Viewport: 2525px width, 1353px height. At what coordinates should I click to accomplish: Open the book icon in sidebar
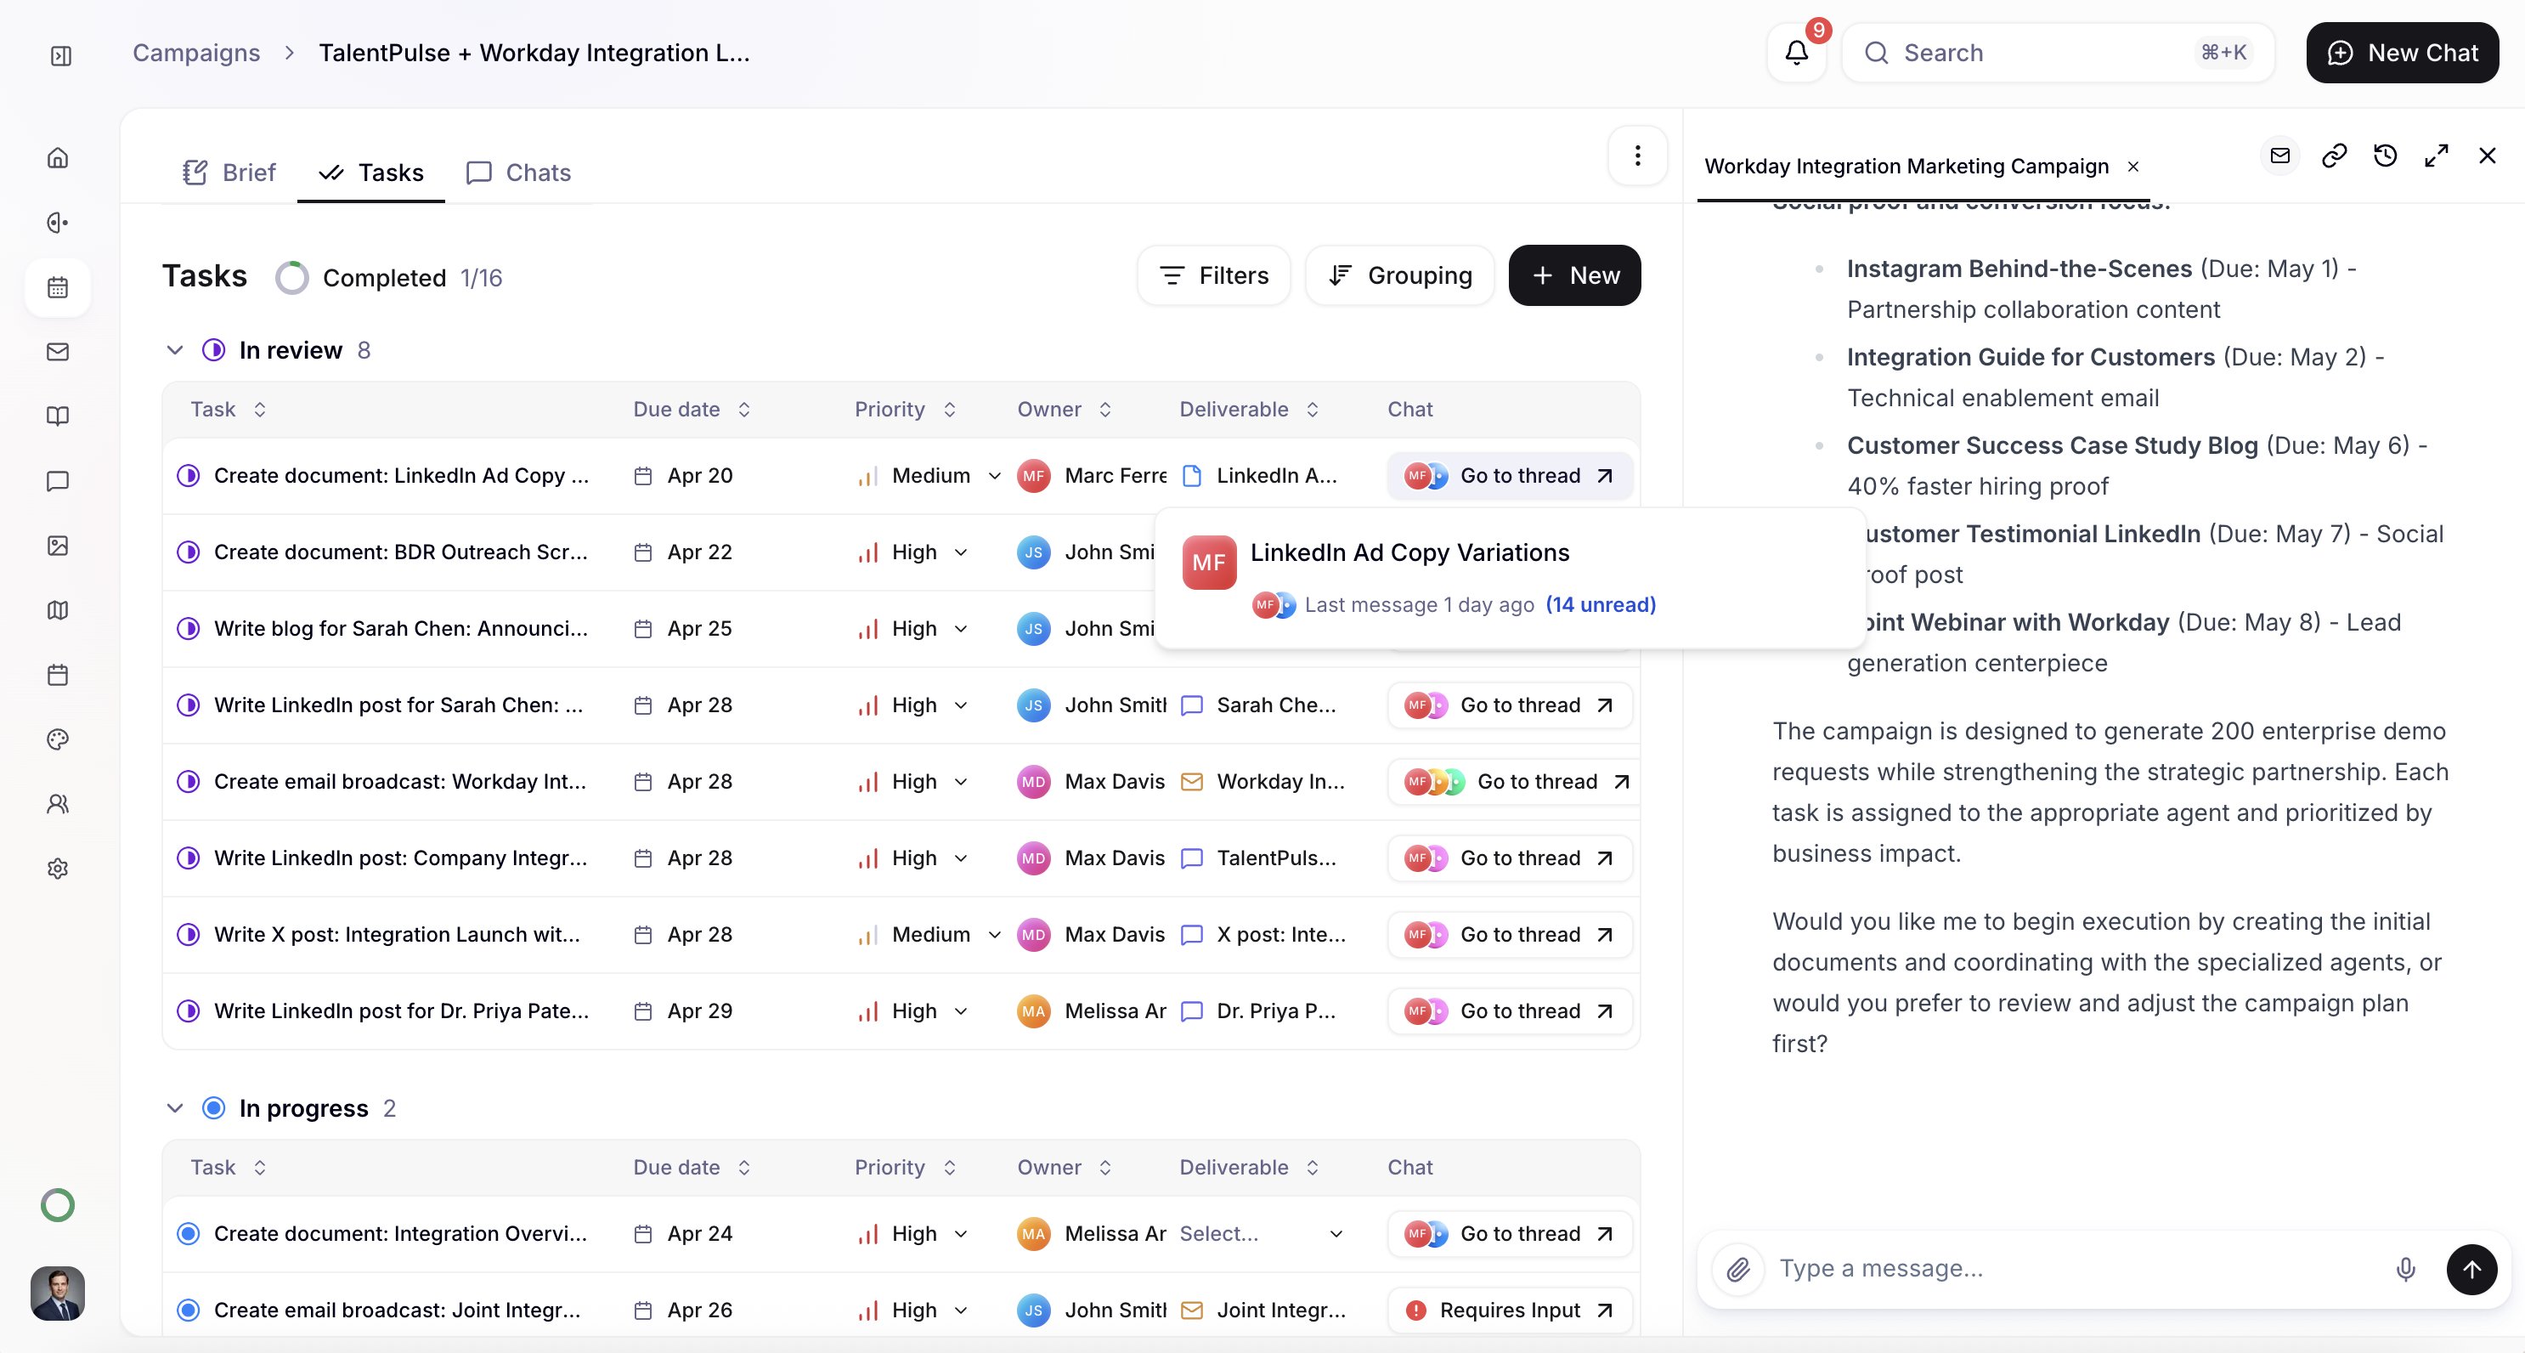[x=58, y=416]
